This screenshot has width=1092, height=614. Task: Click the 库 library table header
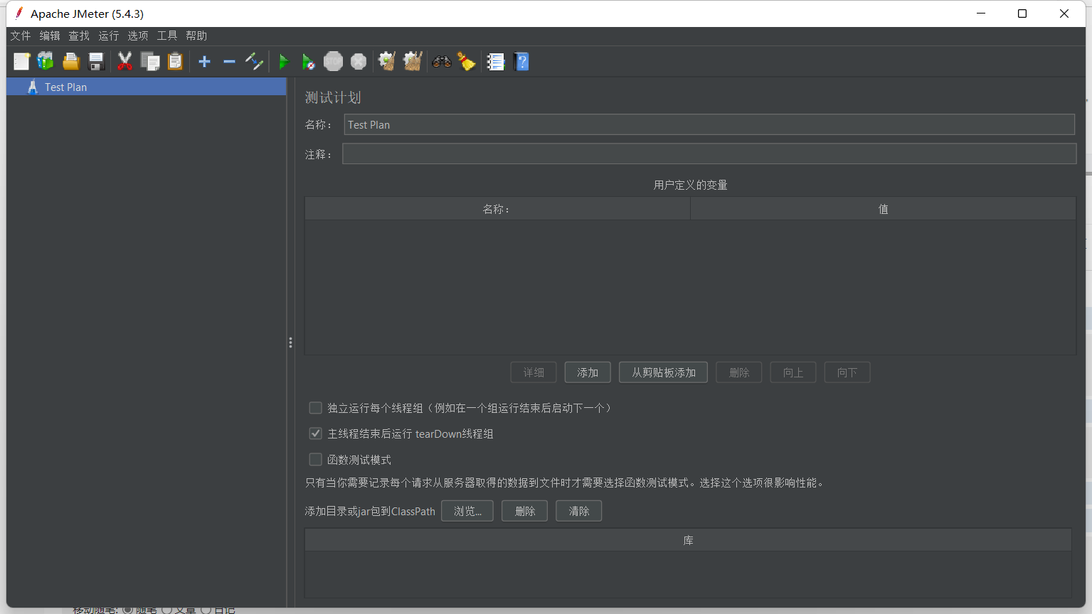click(x=688, y=540)
